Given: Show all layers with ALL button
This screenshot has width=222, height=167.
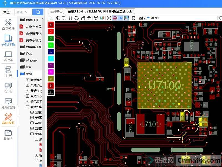Looking at the screenshot, I should (x=51, y=92).
